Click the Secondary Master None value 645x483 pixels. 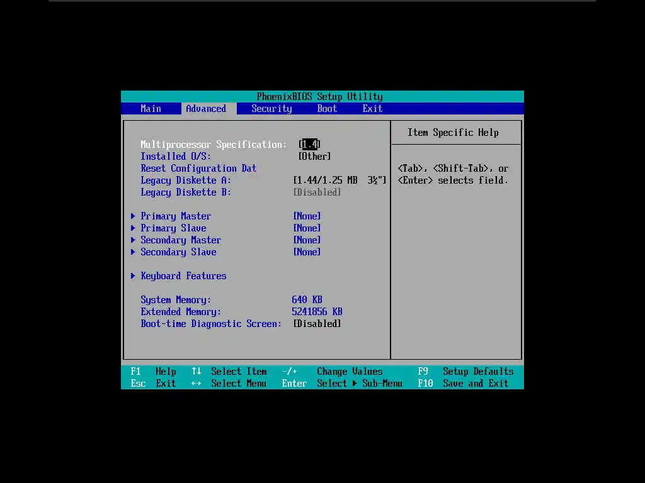coord(307,240)
